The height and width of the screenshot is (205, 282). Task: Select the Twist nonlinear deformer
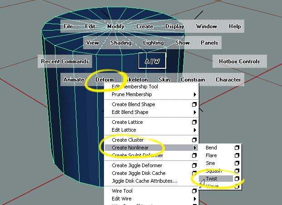pos(212,179)
